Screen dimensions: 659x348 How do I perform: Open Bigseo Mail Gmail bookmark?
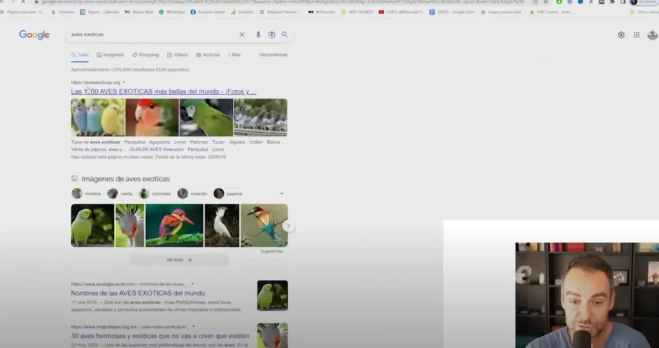(x=139, y=12)
